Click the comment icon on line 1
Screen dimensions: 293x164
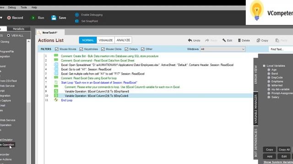pyautogui.click(x=56, y=56)
